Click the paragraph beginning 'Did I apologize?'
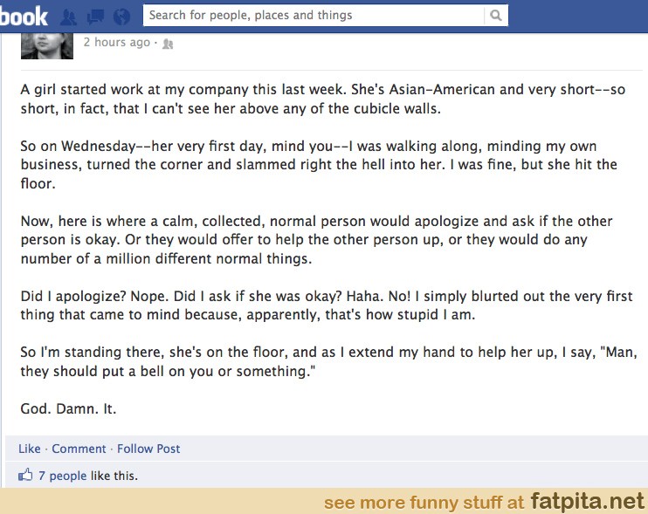 (x=327, y=305)
